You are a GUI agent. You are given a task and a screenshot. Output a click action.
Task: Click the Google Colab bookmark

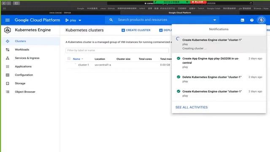213,8
